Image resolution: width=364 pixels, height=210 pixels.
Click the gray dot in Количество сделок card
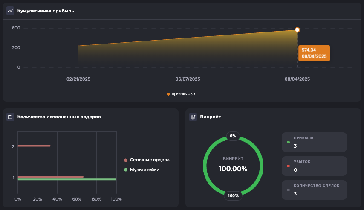(x=289, y=190)
